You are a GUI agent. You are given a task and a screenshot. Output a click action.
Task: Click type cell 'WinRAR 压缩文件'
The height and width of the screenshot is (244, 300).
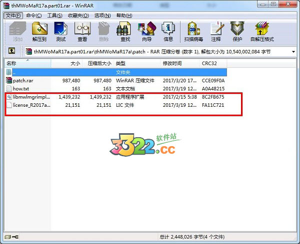point(135,80)
